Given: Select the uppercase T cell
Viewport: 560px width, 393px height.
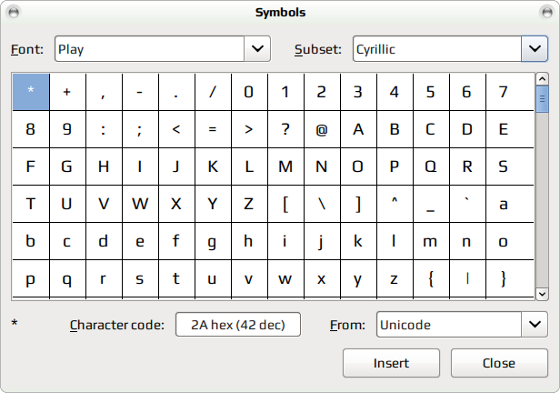Looking at the screenshot, I should (x=31, y=204).
